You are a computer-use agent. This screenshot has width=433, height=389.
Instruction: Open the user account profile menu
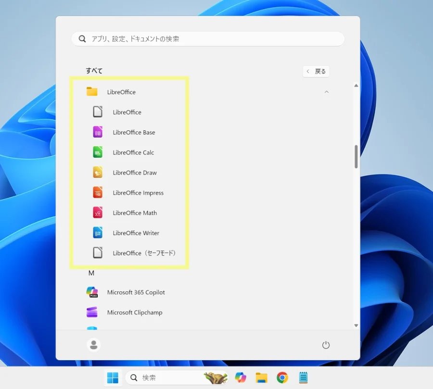click(94, 345)
